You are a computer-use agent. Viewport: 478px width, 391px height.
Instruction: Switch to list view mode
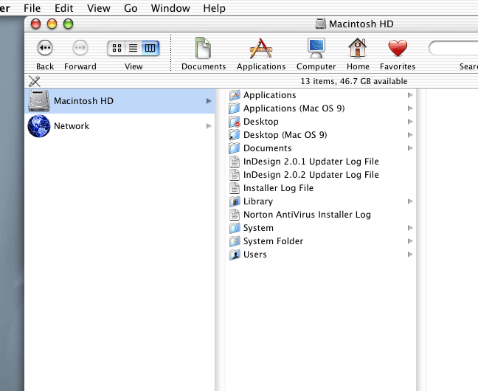pyautogui.click(x=134, y=48)
